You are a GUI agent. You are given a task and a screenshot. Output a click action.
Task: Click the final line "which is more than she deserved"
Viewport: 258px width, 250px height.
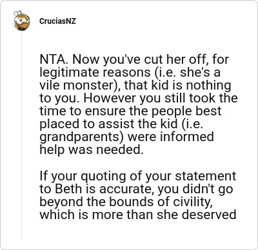pos(138,215)
